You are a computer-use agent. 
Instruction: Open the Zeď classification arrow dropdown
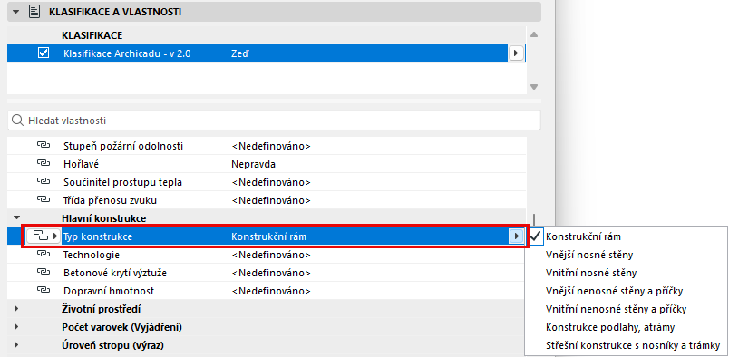click(516, 53)
